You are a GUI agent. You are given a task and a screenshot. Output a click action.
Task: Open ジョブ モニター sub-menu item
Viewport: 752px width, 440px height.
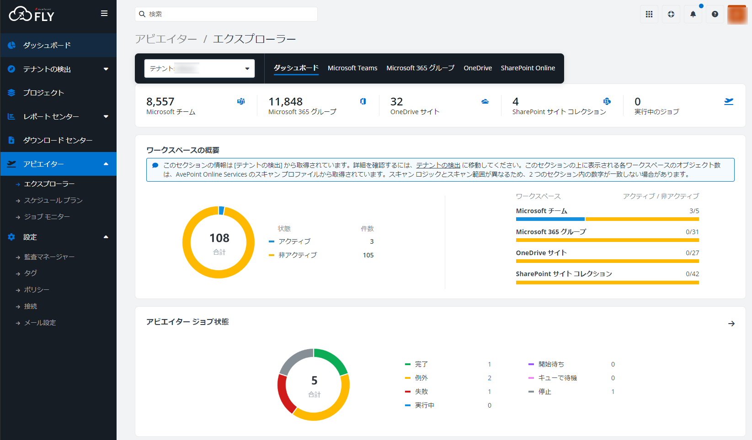pyautogui.click(x=47, y=217)
